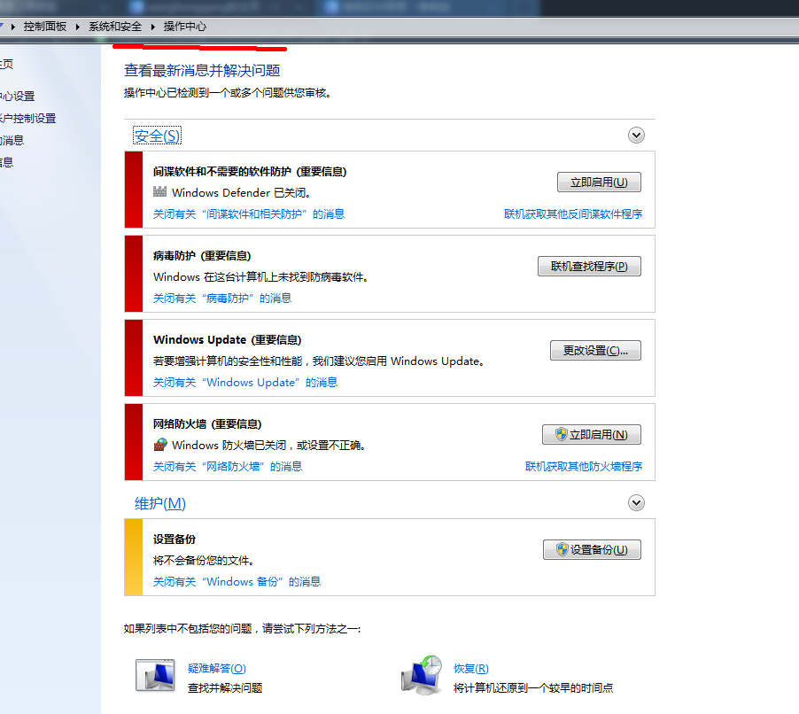799x714 pixels.
Task: Open sidebar link ending 消息
Action: [12, 140]
